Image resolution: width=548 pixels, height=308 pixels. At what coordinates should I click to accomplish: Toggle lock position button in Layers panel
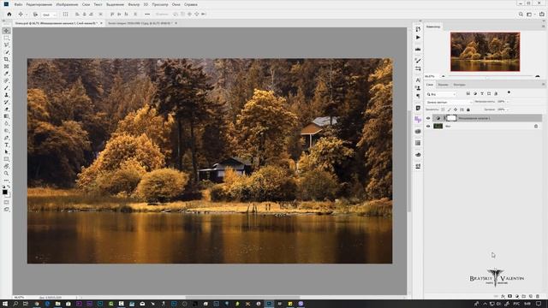click(x=456, y=110)
